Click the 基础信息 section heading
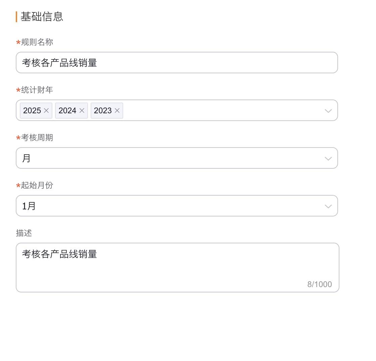Viewport: 376px width, 361px height. [42, 16]
